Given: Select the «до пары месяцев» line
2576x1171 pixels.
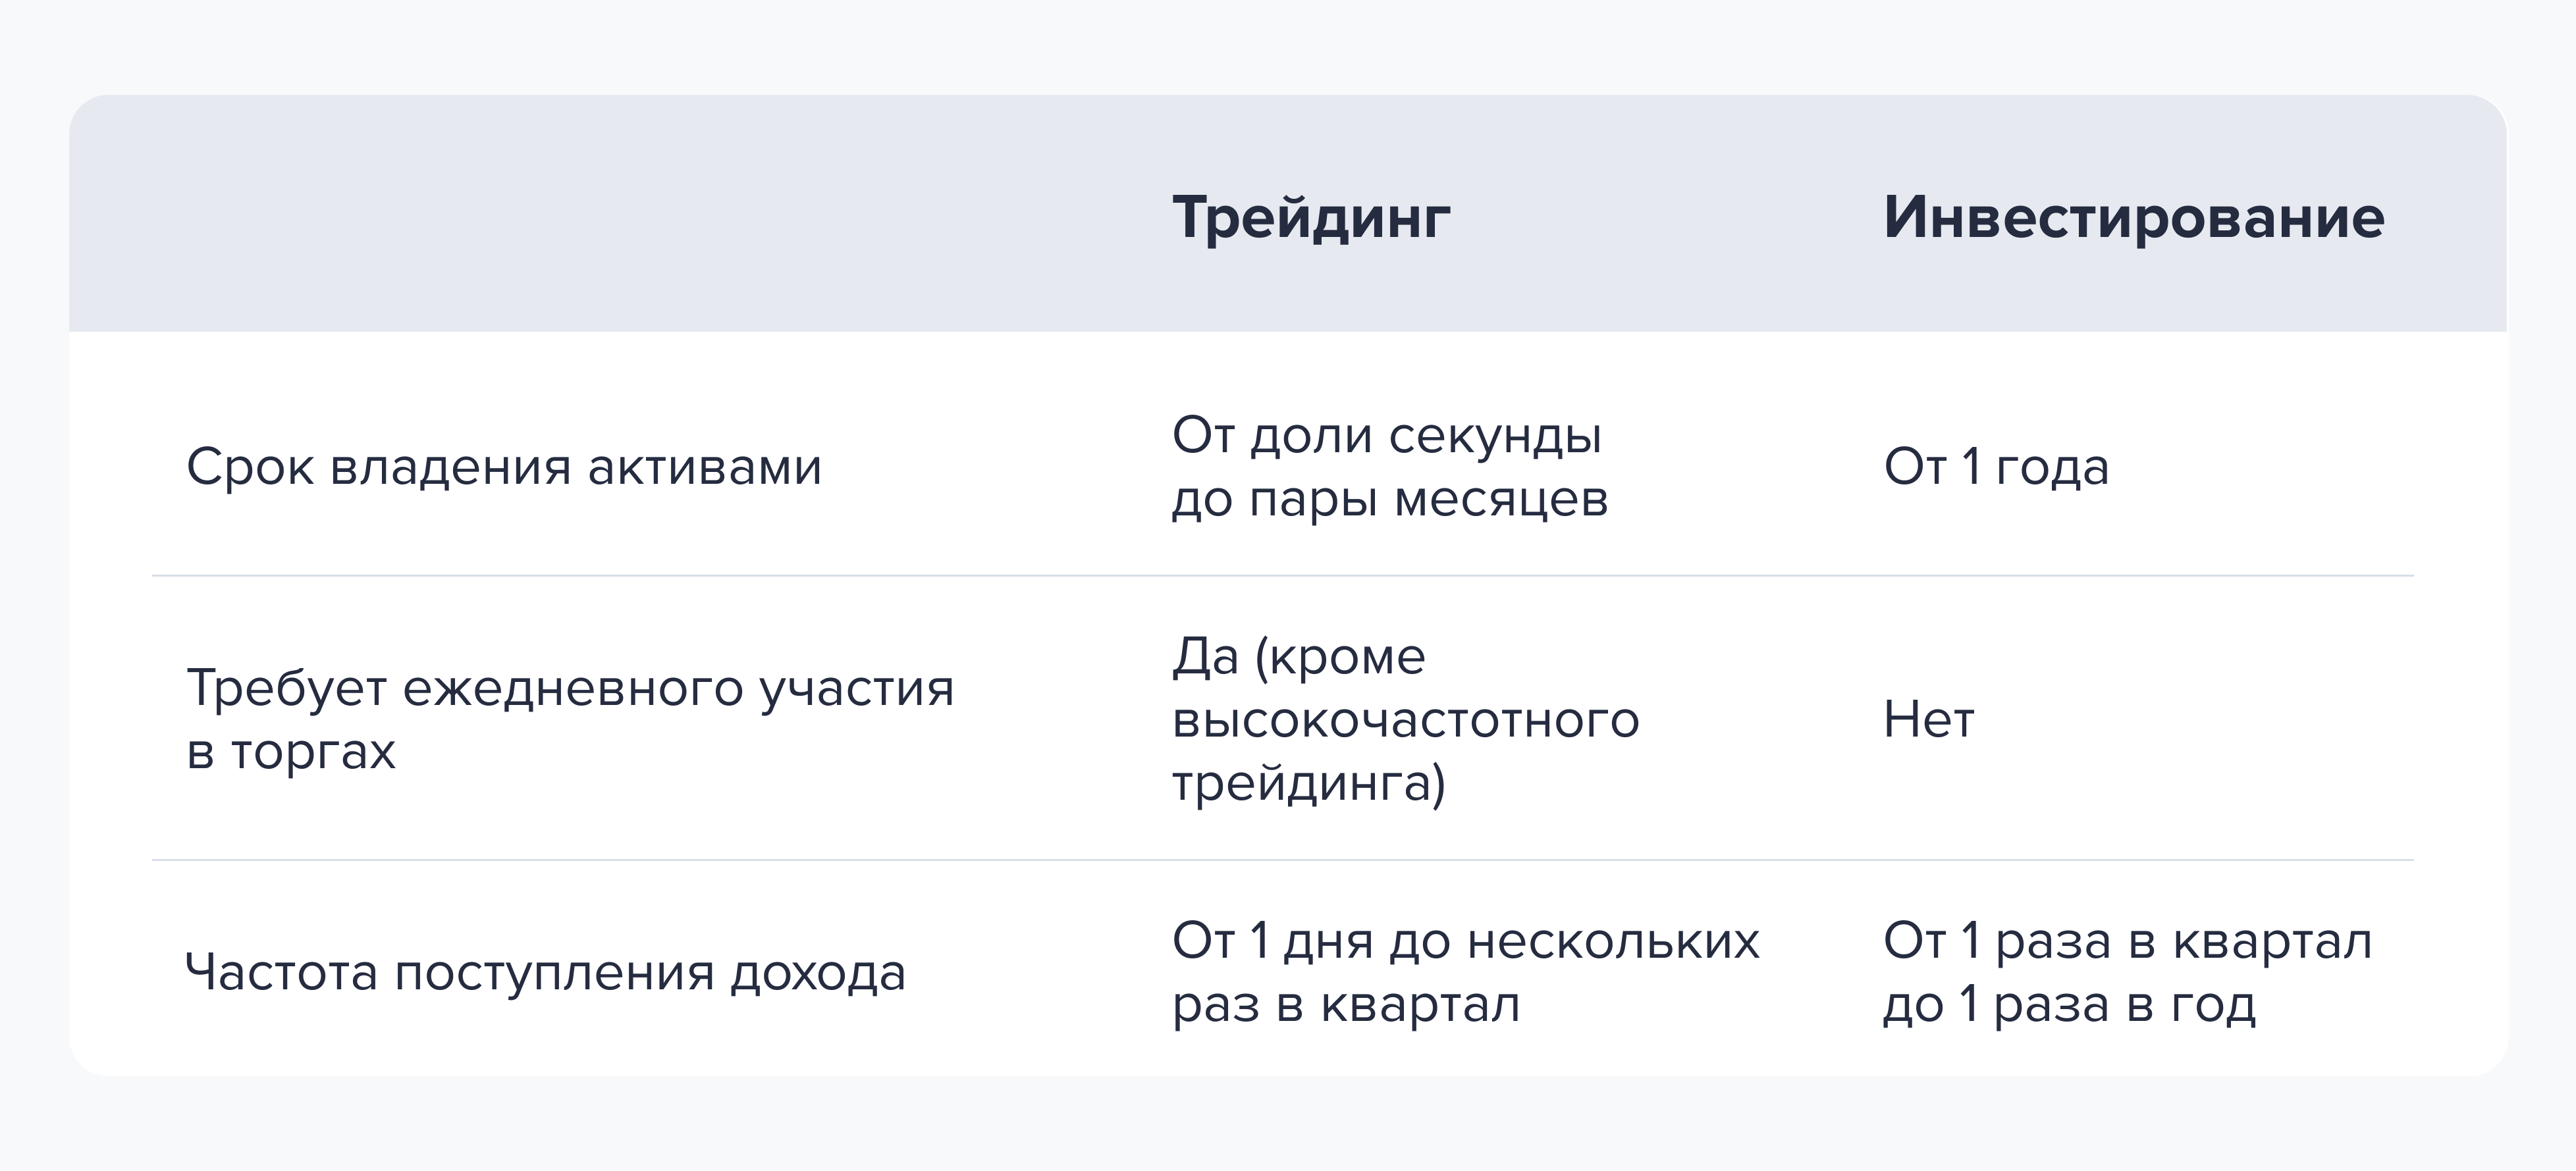Looking at the screenshot, I should point(1390,499).
